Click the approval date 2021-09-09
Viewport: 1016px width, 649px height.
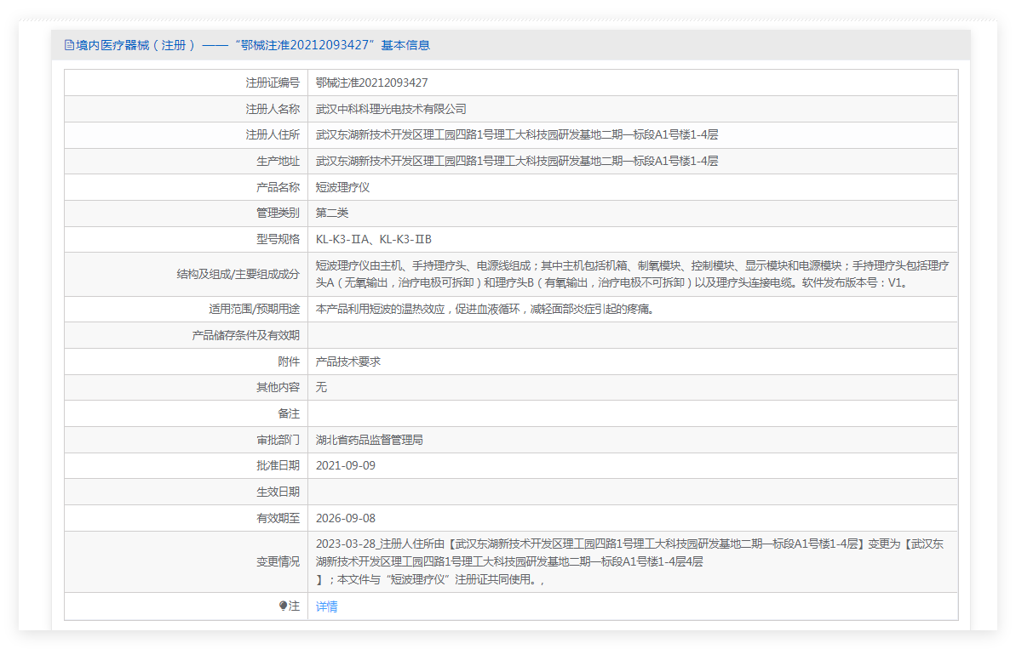[x=345, y=465]
